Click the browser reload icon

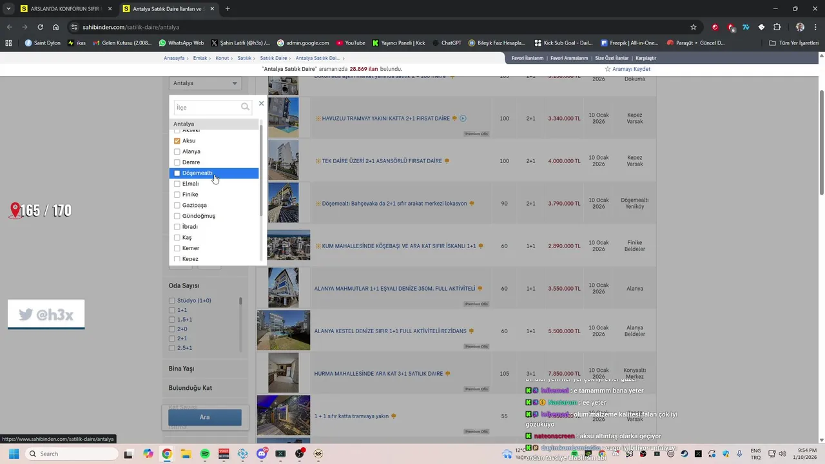[40, 27]
